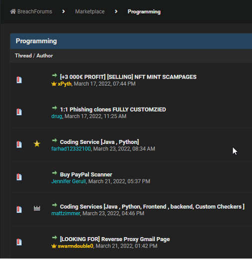Screen dimensions: 252x259
Task: View profile of user drug
Action: coord(57,116)
